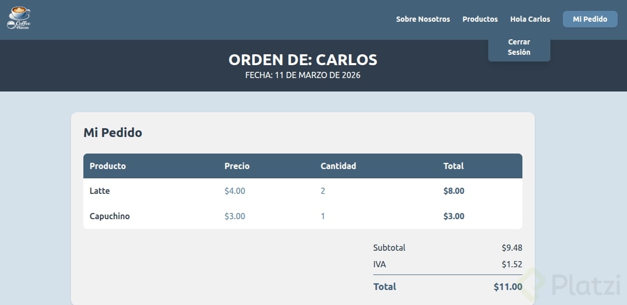Click the Capuchino price $3.00
The image size is (627, 305).
(235, 216)
